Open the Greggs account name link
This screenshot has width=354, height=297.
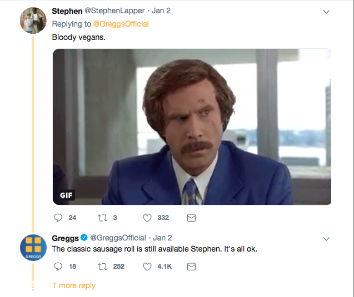pos(65,238)
